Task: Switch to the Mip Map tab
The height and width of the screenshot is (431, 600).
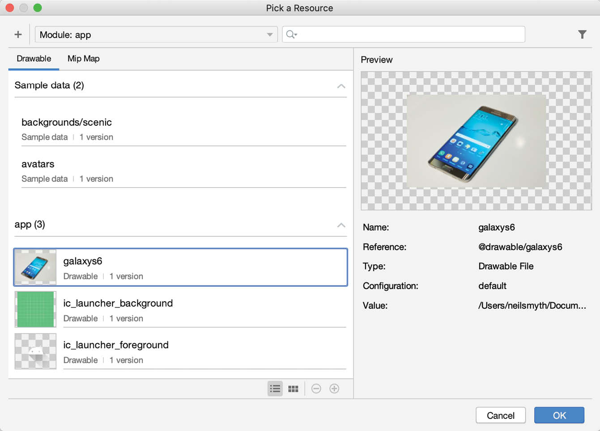Action: tap(84, 59)
